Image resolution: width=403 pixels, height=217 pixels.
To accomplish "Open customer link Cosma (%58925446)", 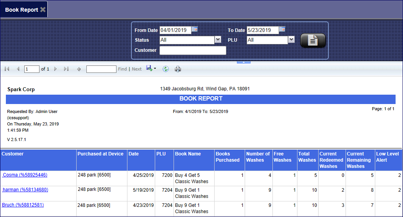I will 25,175.
